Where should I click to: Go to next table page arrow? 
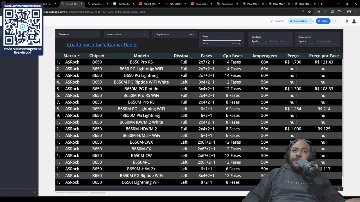coord(339,189)
